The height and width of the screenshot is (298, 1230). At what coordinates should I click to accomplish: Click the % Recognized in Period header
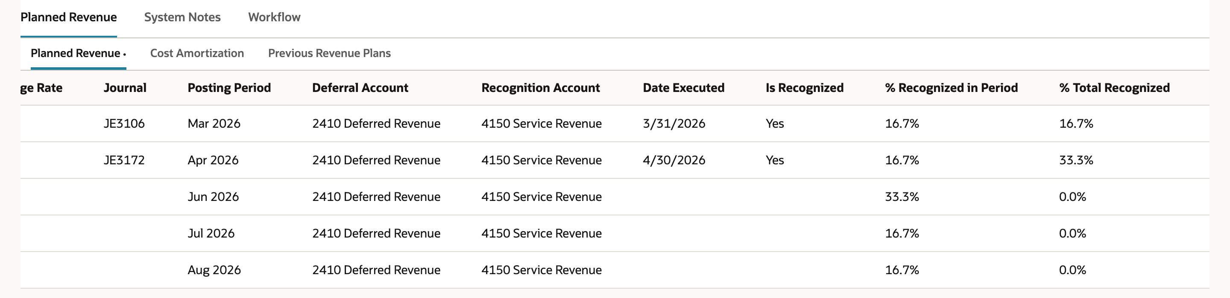click(x=952, y=88)
